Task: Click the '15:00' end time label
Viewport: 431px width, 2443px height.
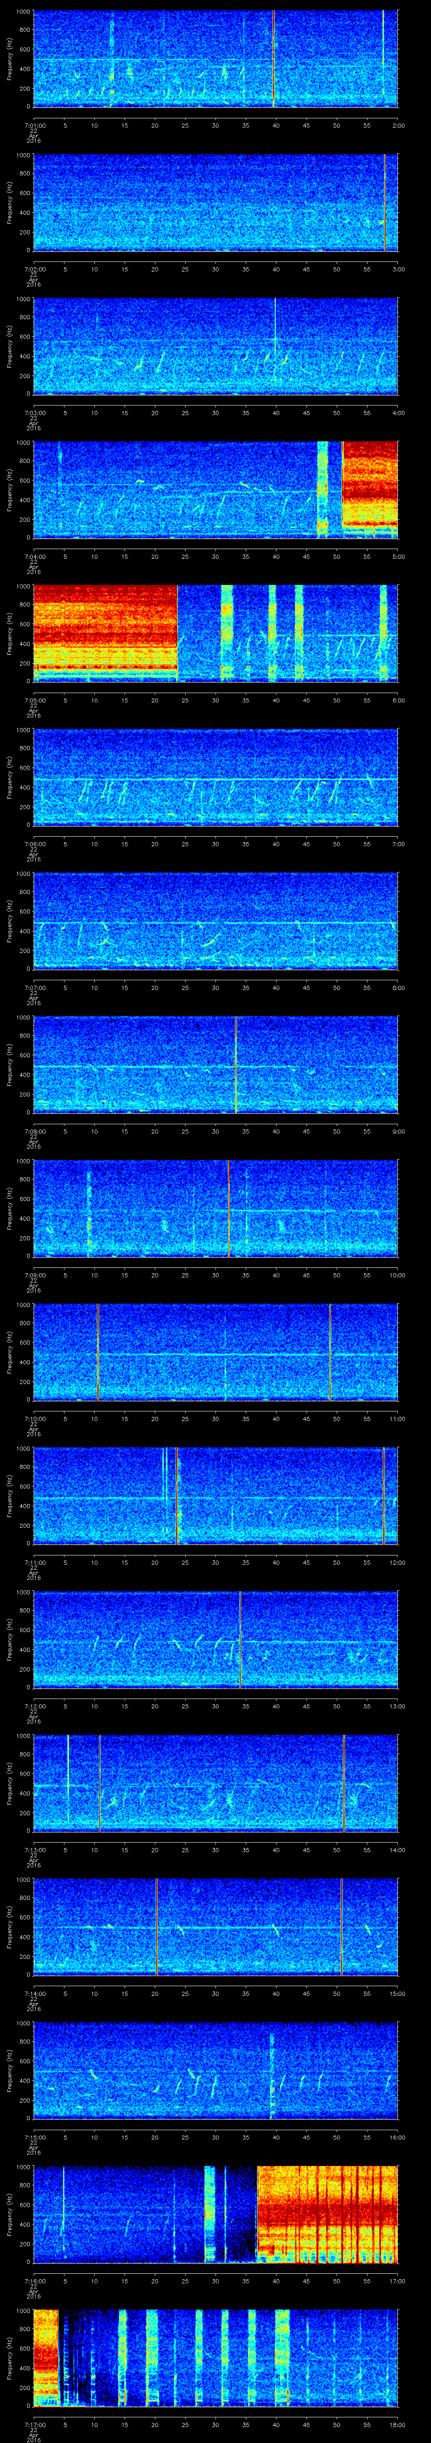Action: tap(397, 1993)
